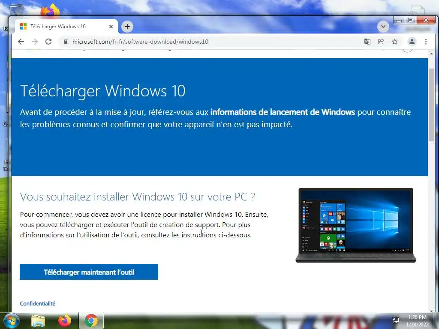
Task: Click heading Vous souhaitez installer Windows 10
Action: click(x=138, y=197)
